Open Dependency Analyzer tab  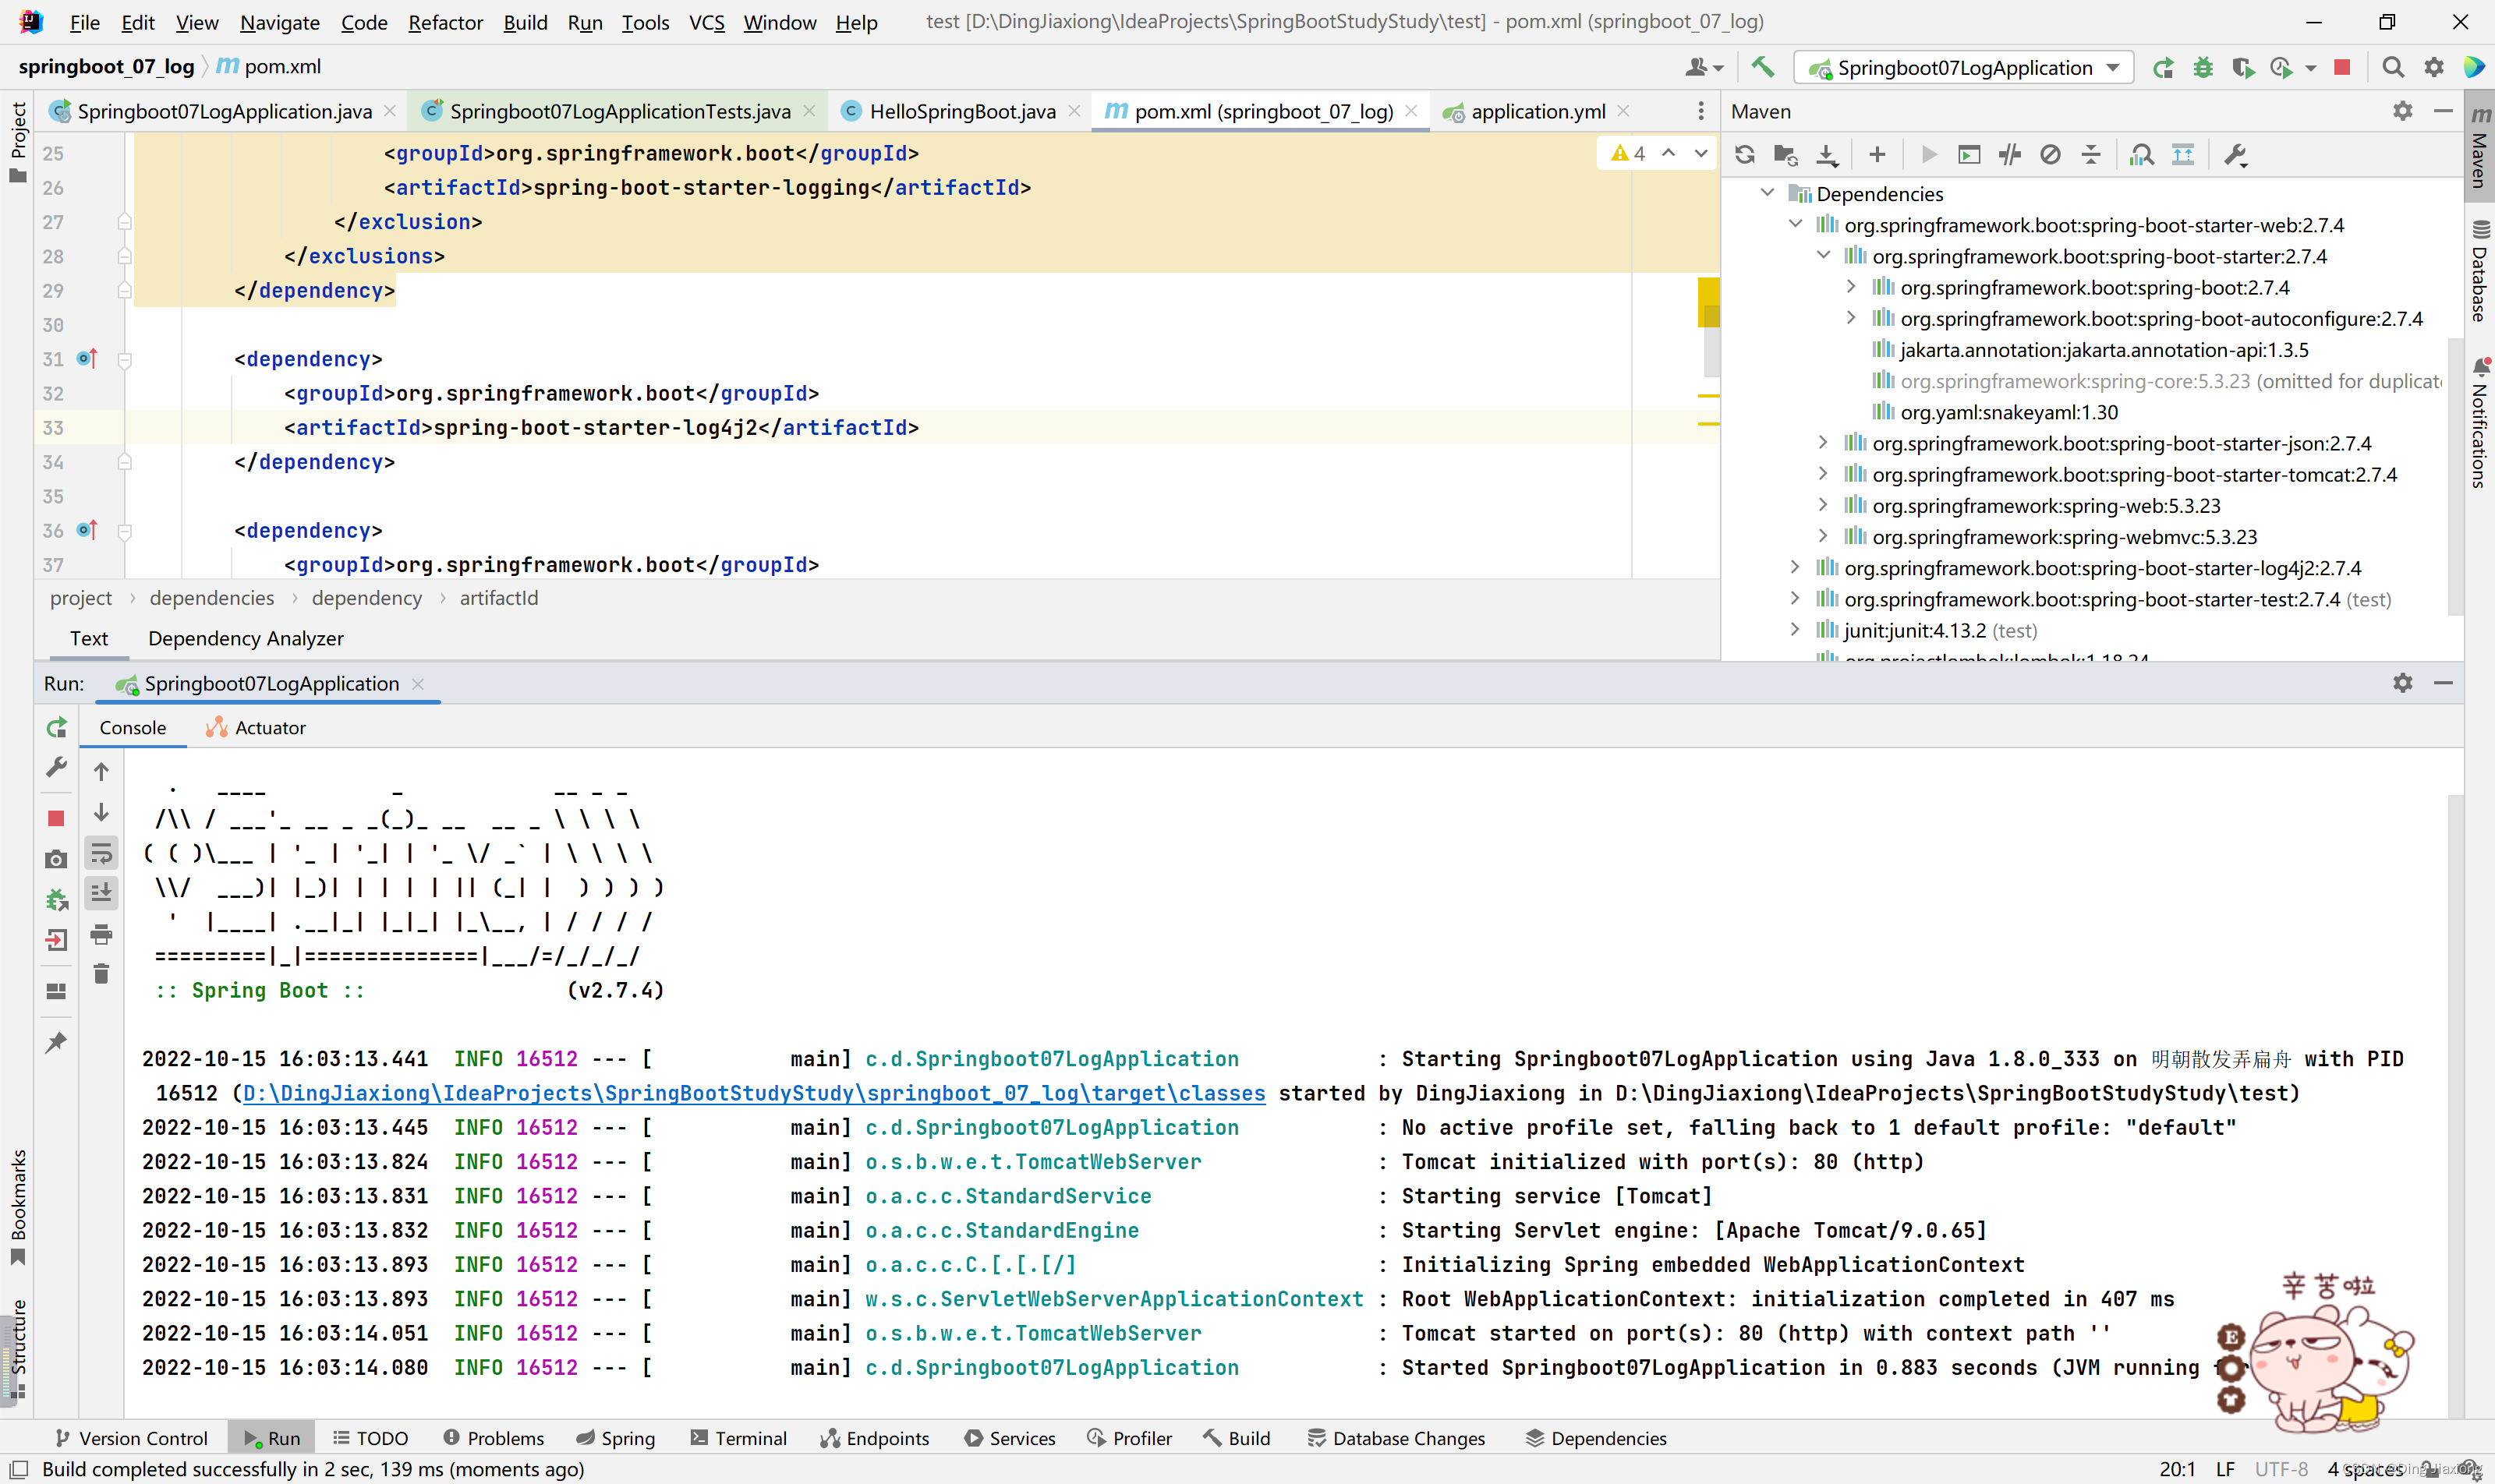245,638
